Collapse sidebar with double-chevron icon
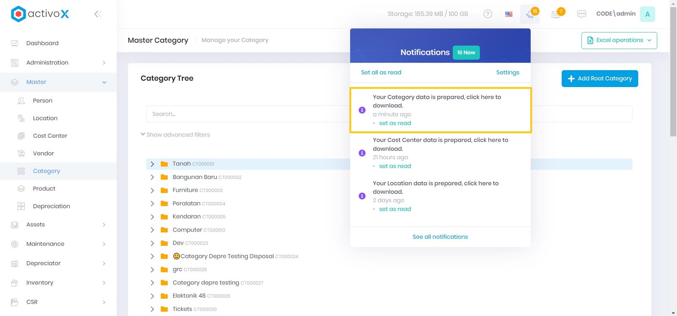 pos(97,14)
